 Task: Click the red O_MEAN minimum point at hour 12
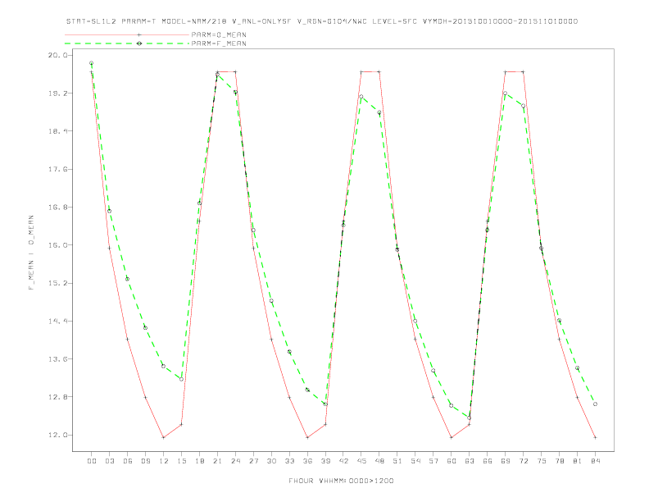pyautogui.click(x=164, y=437)
